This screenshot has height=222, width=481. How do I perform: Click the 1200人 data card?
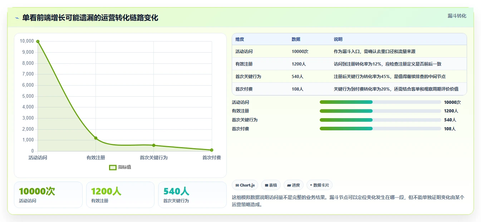[120, 195]
